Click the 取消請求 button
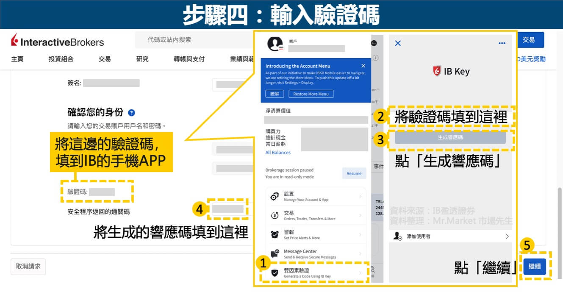 pos(28,267)
